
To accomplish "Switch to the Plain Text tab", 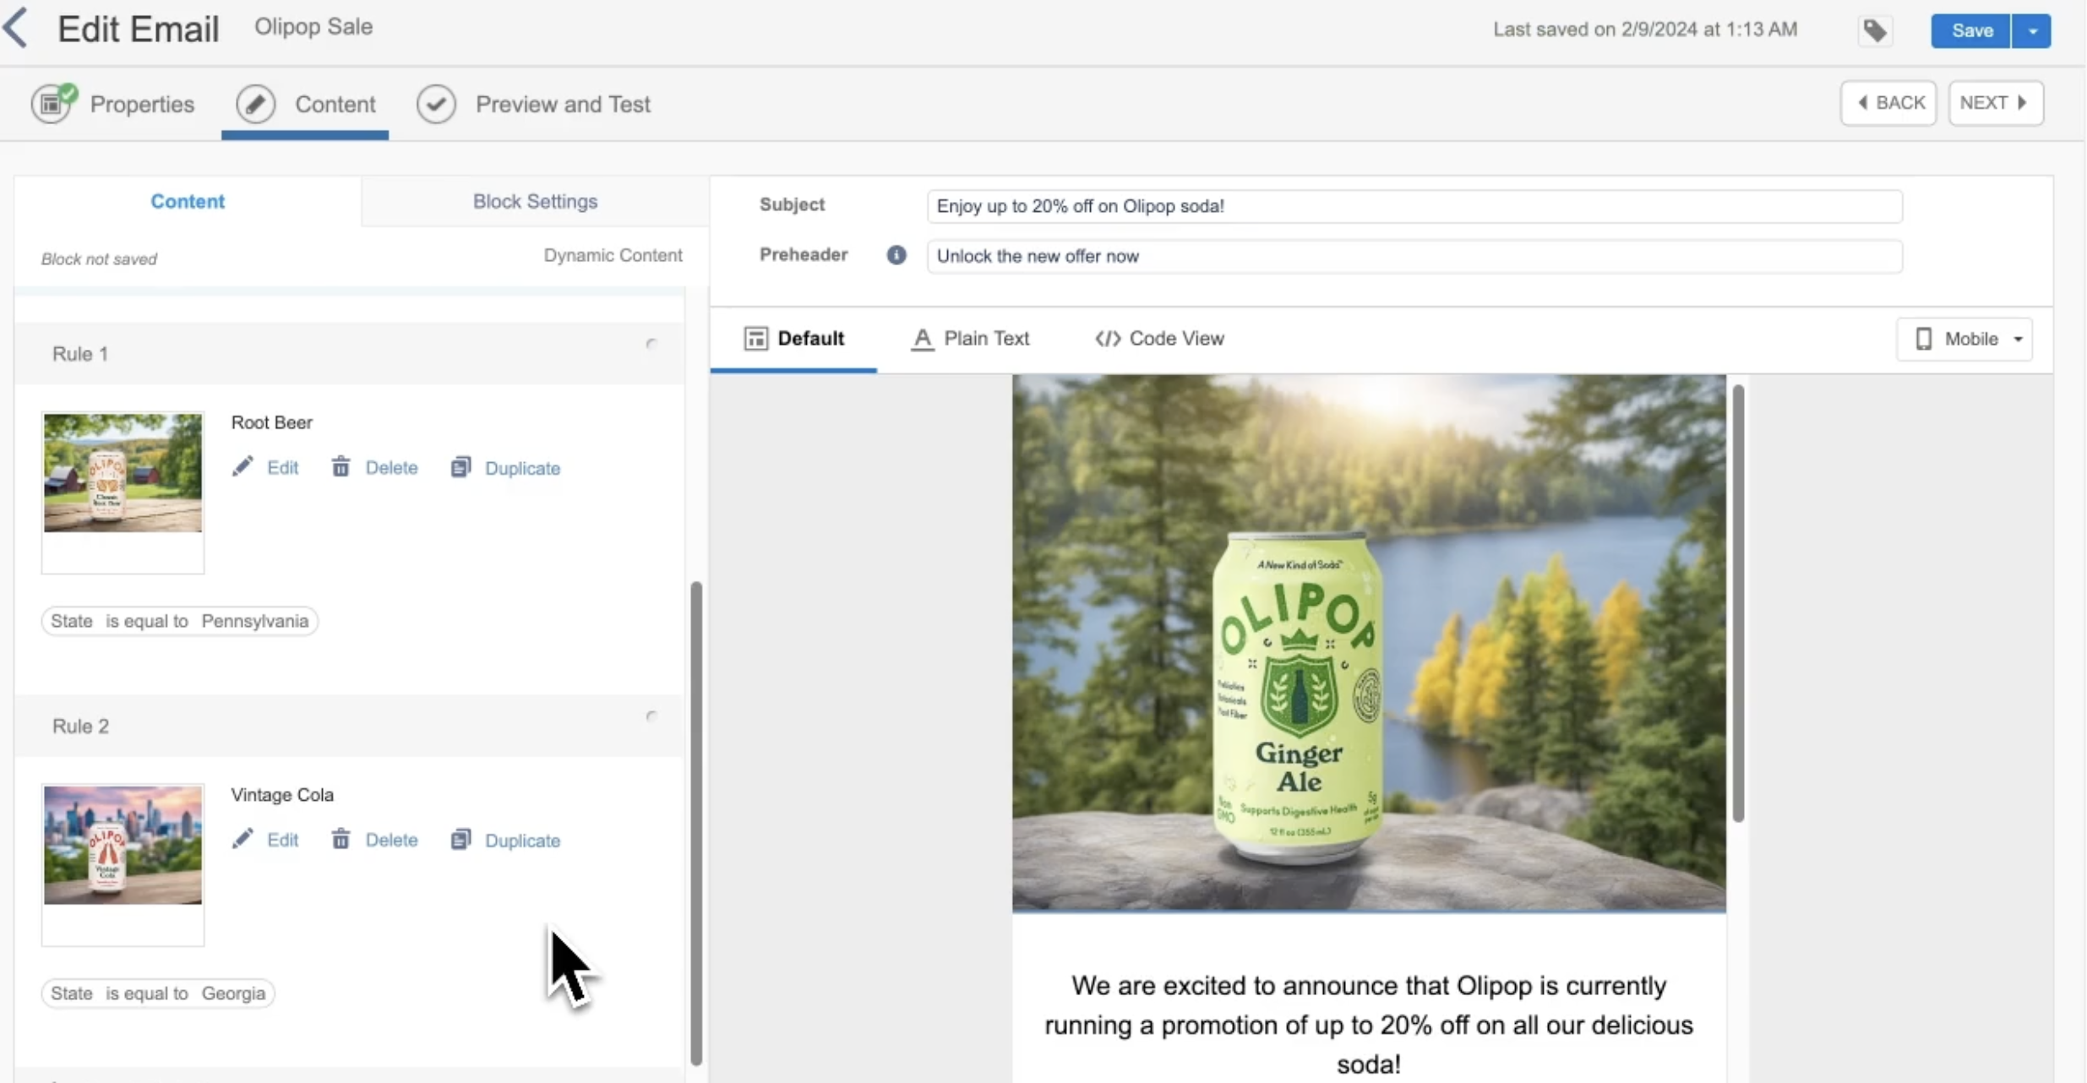I will pos(970,338).
